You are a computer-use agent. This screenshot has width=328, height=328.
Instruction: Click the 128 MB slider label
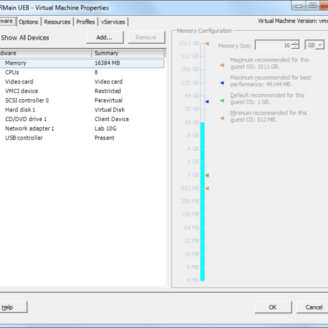point(190,214)
